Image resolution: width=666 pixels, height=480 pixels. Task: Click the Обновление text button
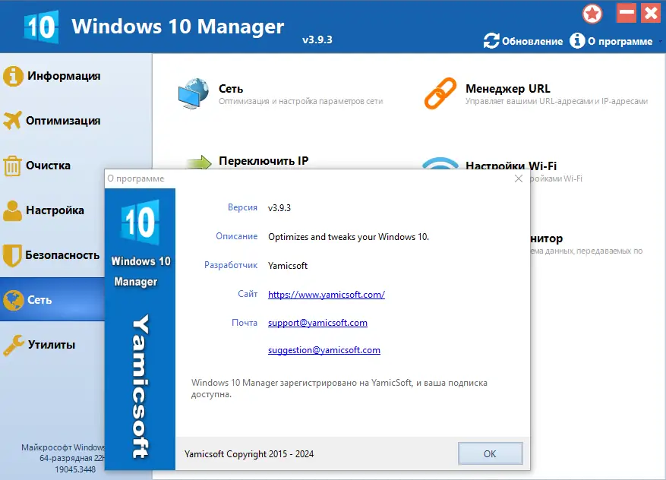[532, 41]
